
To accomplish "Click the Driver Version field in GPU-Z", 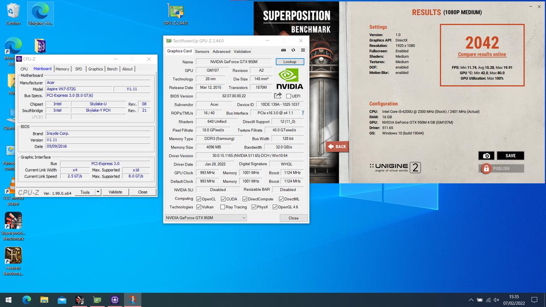I will click(250, 156).
